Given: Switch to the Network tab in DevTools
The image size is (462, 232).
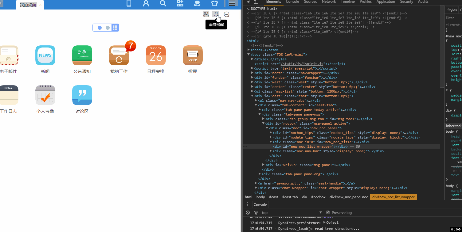Looking at the screenshot, I should point(329,2).
